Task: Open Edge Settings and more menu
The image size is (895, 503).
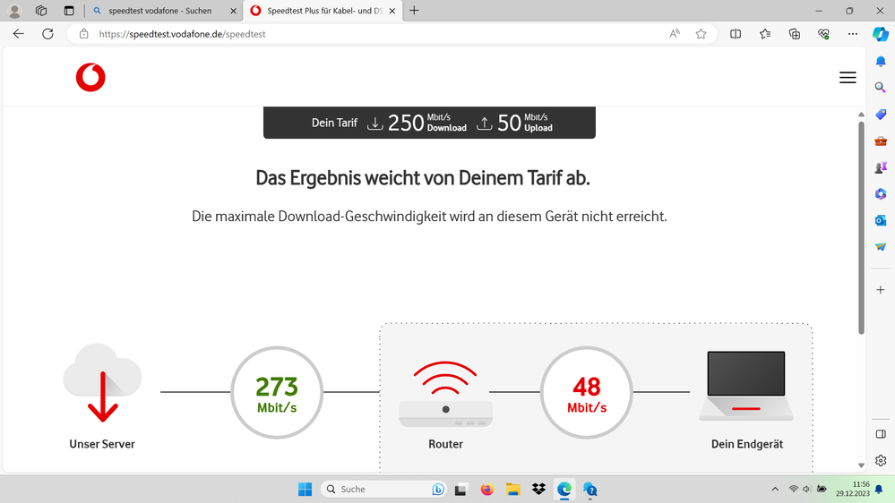Action: coord(853,34)
